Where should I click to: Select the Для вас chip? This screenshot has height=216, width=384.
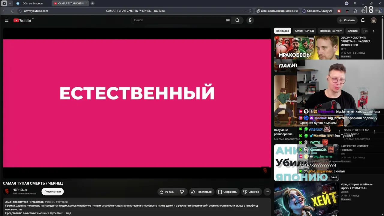click(352, 31)
